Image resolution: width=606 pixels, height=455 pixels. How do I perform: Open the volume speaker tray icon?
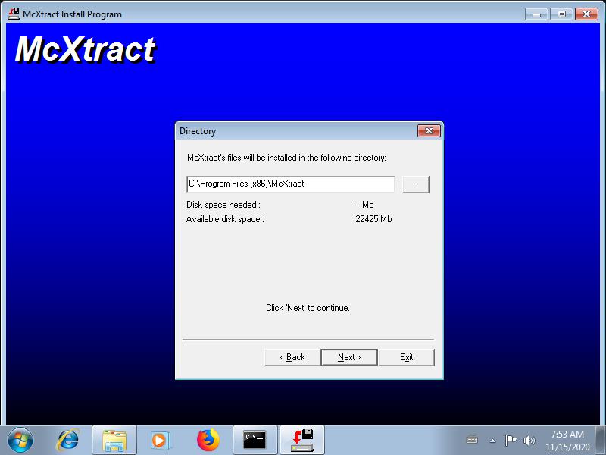click(529, 440)
